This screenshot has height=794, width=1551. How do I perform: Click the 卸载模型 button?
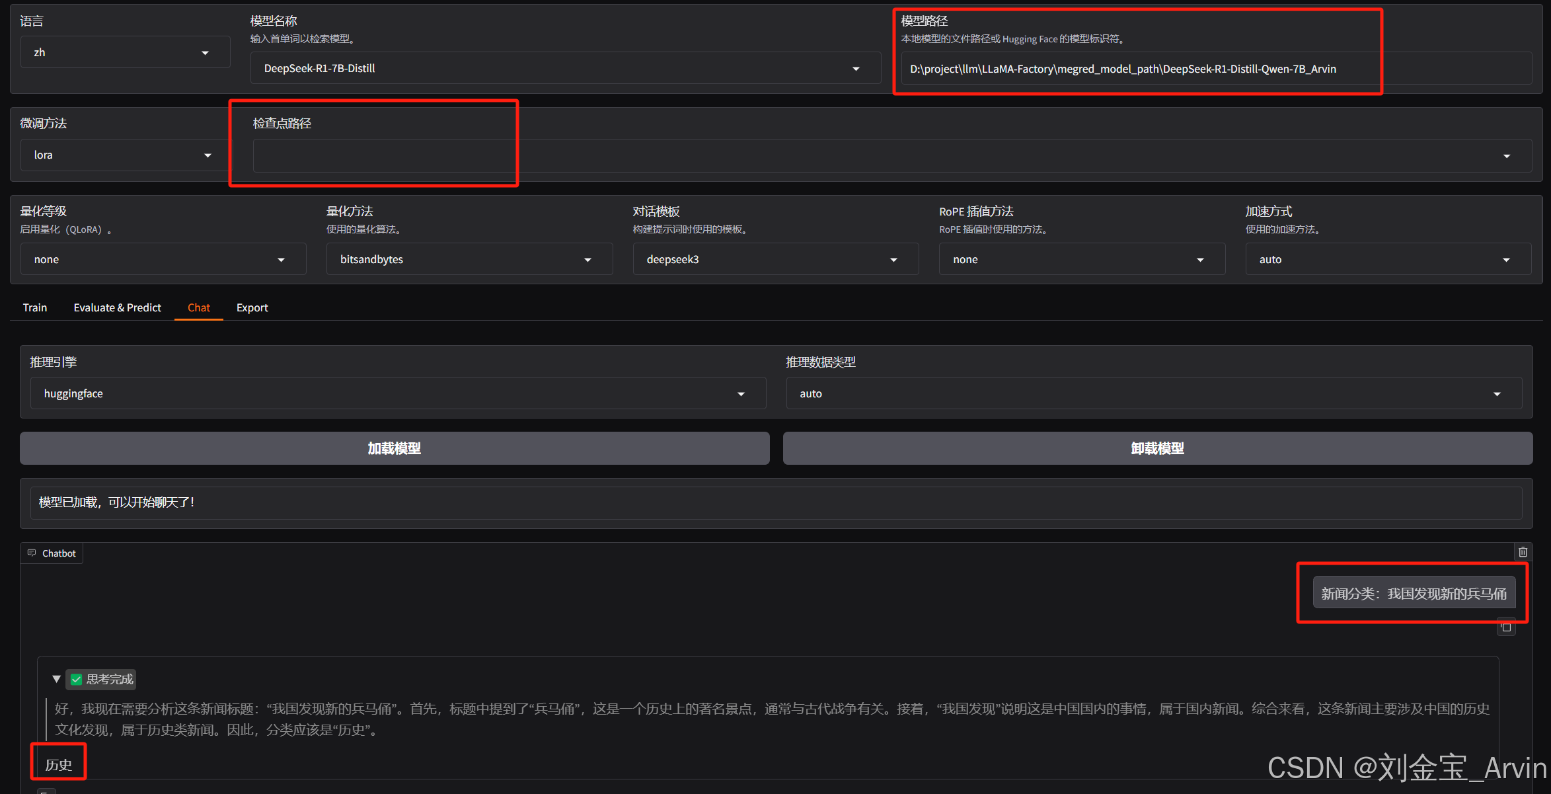[1157, 448]
